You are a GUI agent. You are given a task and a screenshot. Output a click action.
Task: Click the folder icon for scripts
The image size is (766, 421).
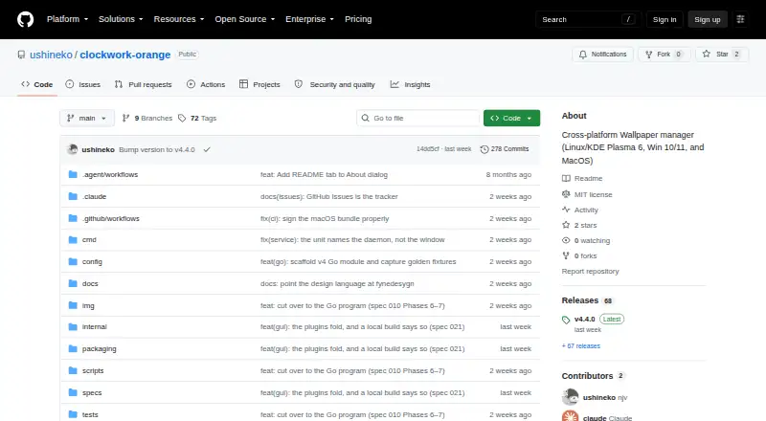tap(73, 370)
